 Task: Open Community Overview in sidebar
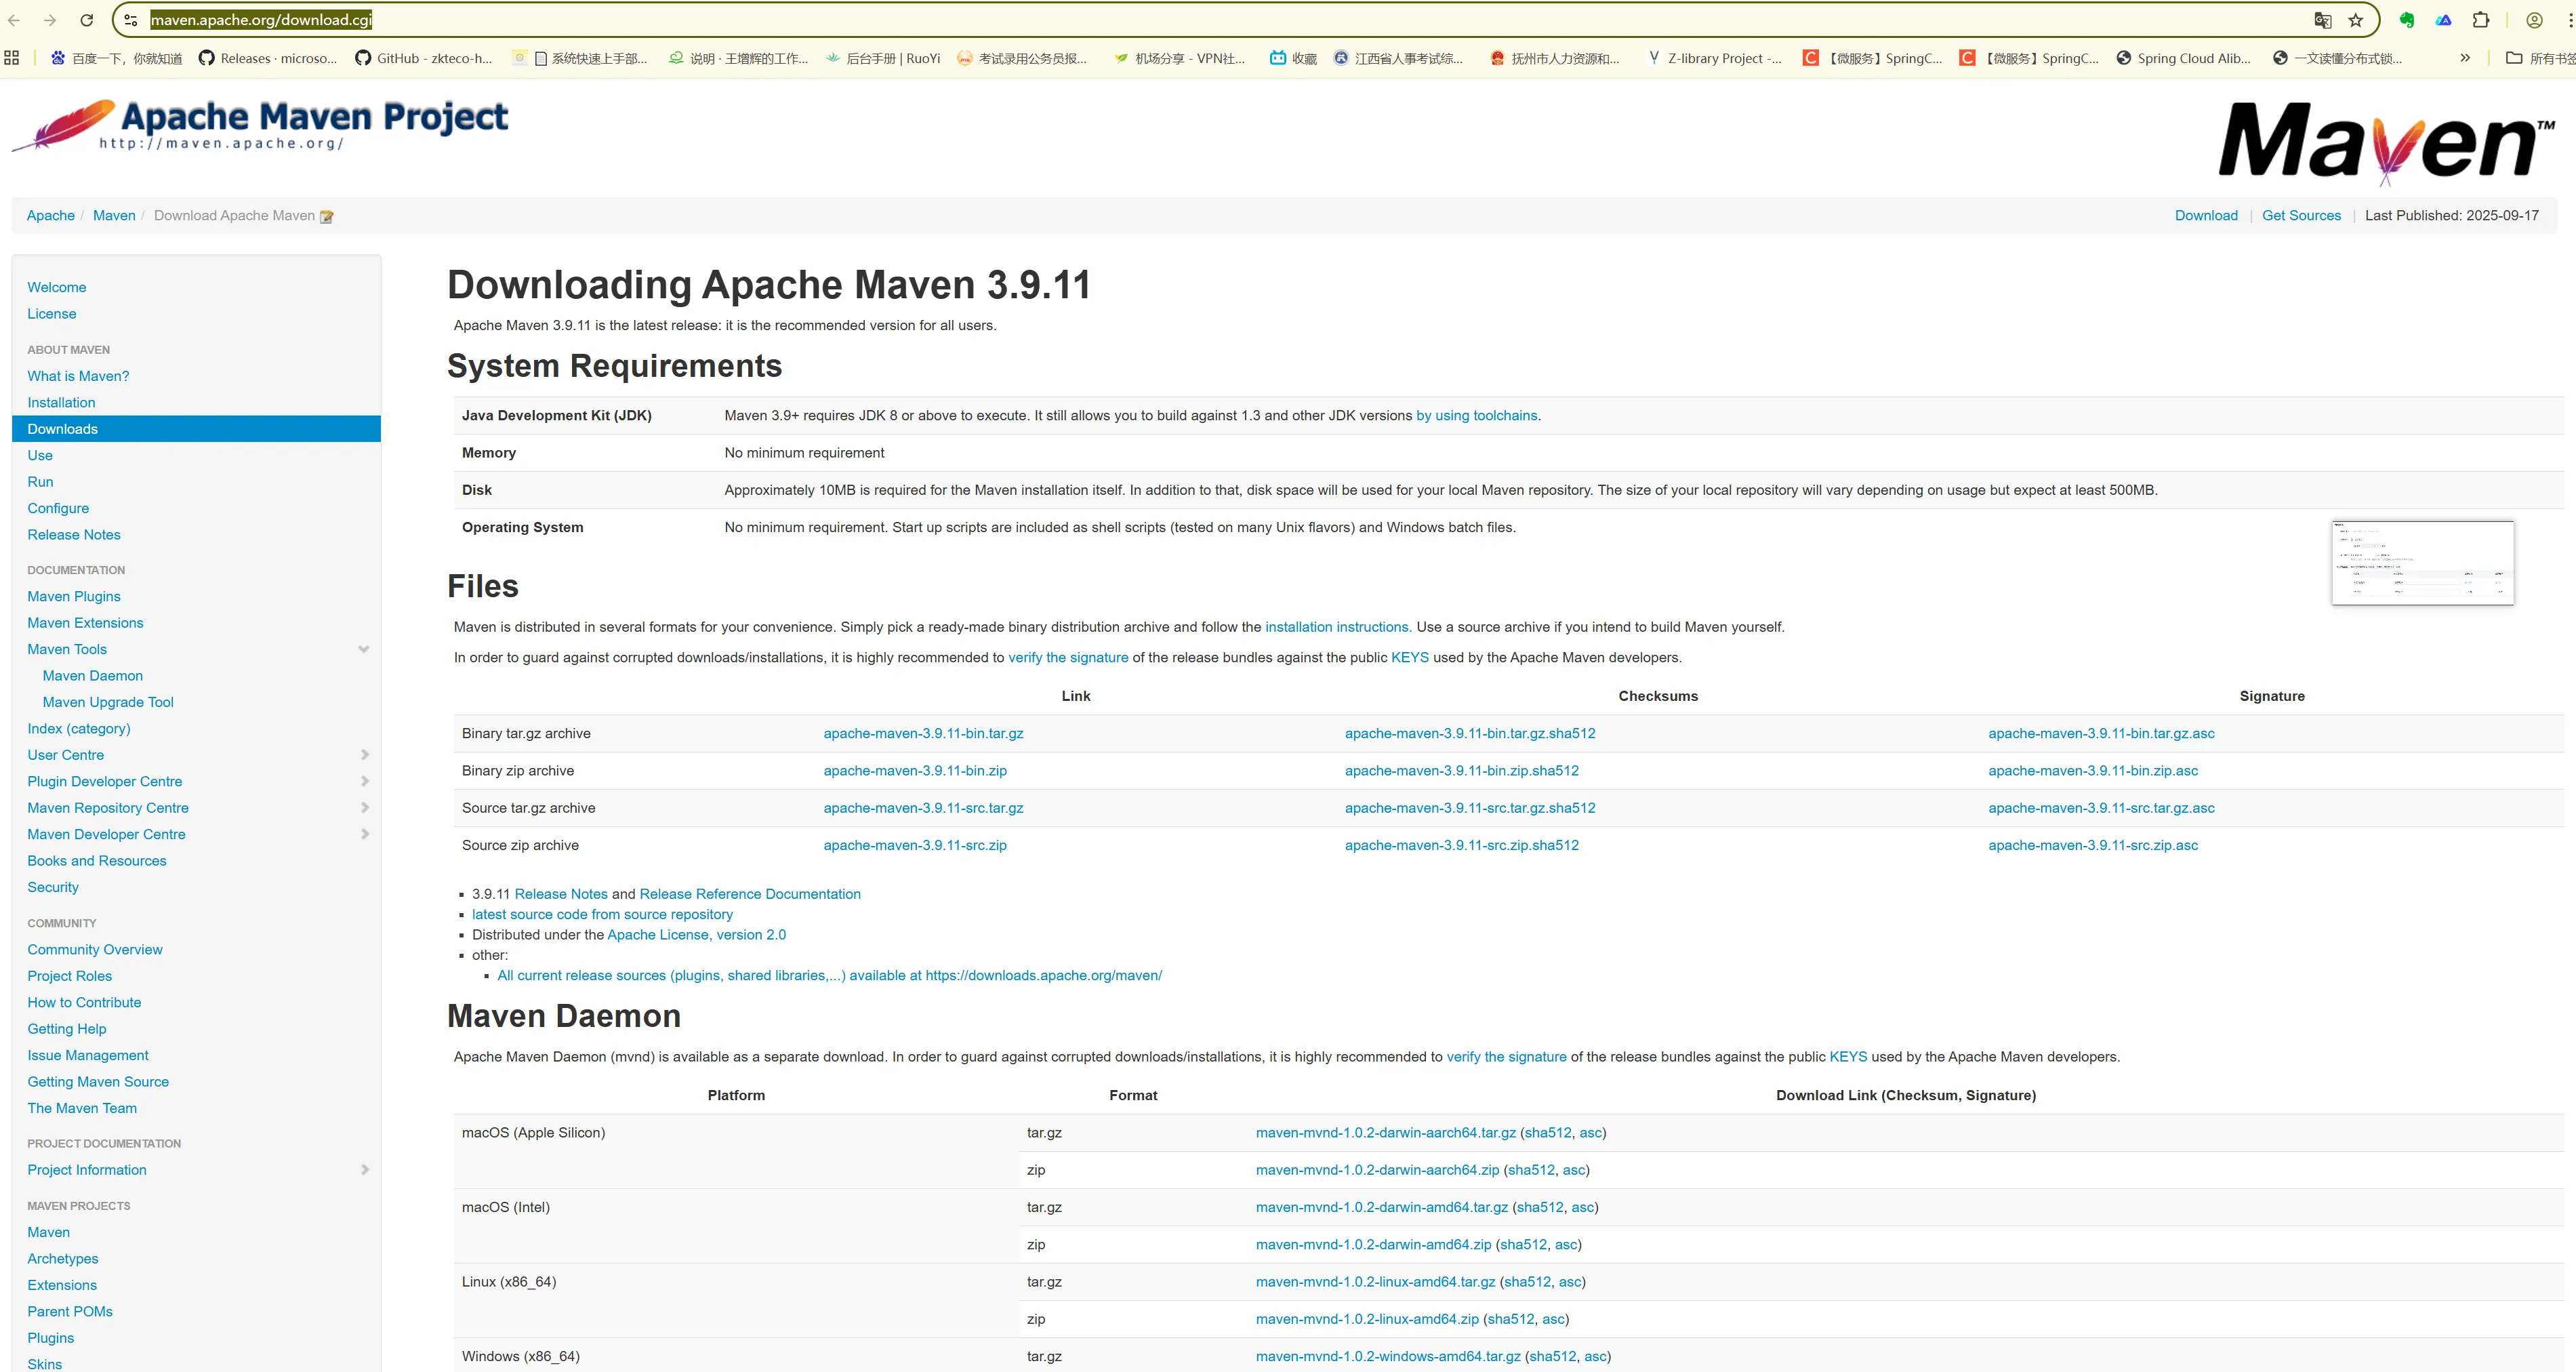[95, 950]
